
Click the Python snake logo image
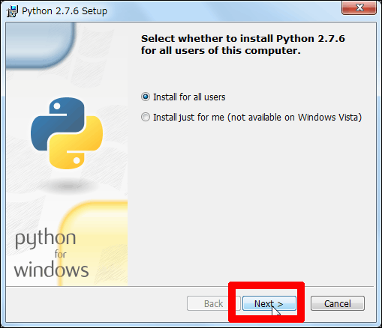coord(67,133)
